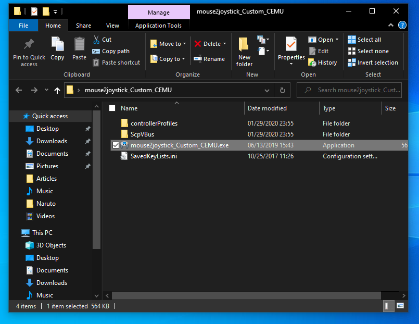Uncheck the mouse2joystick_Custom_CEMU.exe checkbox

pos(116,145)
